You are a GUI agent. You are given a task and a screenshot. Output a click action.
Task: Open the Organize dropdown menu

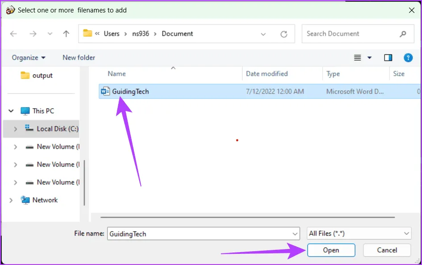(x=29, y=57)
